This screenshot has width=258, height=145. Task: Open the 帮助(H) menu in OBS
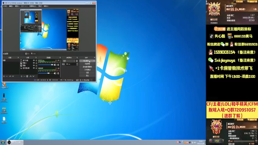click(x=46, y=6)
